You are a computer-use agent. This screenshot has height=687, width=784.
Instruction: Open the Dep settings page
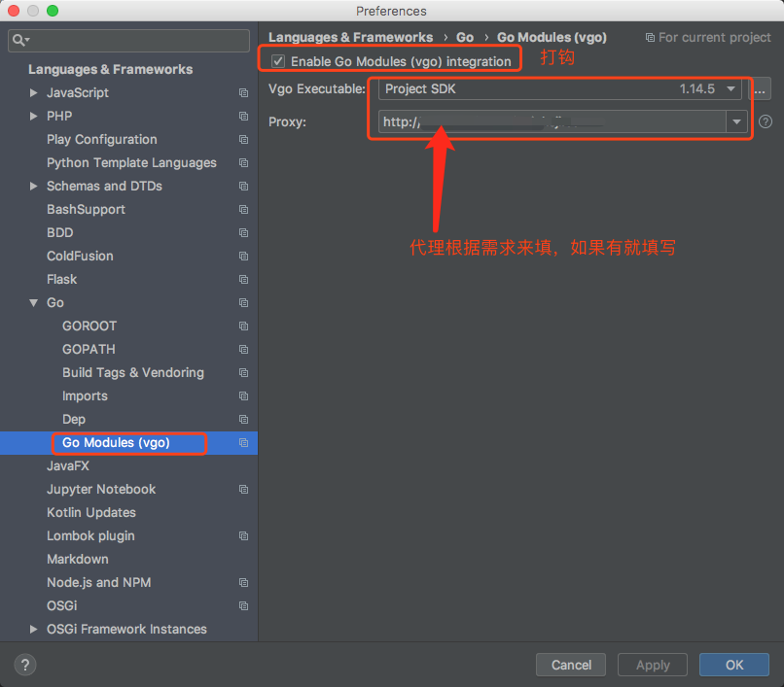(x=74, y=419)
